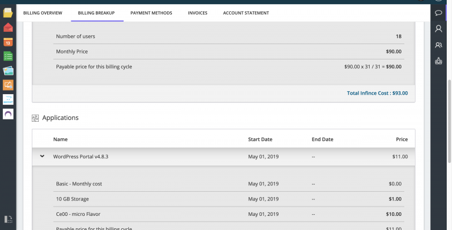Open the single user contact icon
452x230 pixels.
tap(438, 29)
